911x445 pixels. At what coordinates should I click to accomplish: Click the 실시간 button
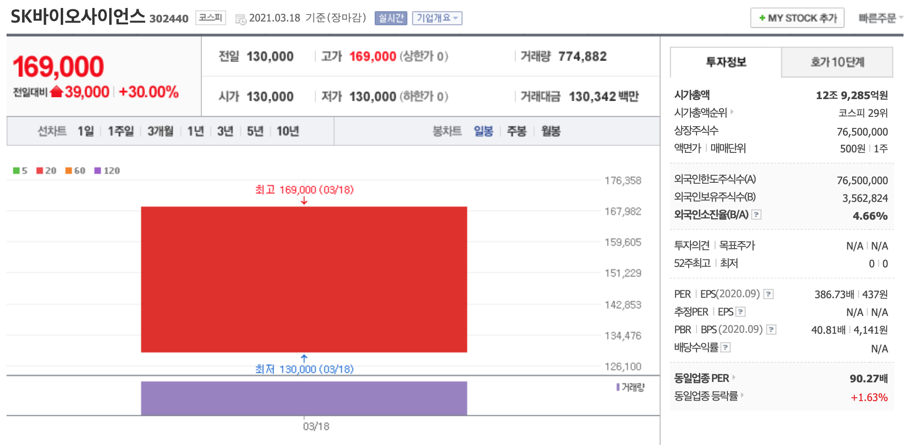point(391,18)
